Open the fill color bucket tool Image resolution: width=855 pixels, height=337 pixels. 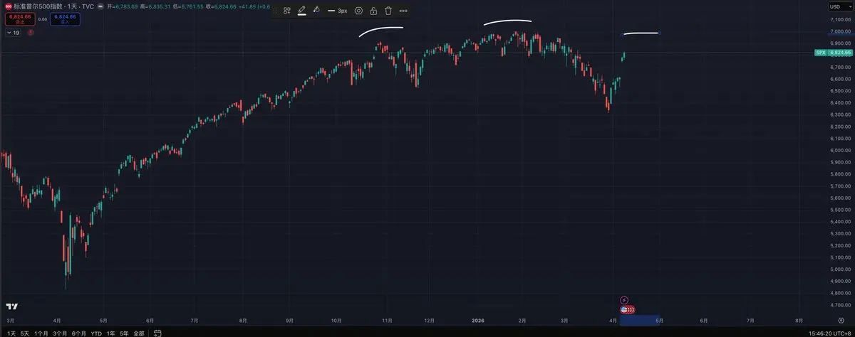[316, 11]
